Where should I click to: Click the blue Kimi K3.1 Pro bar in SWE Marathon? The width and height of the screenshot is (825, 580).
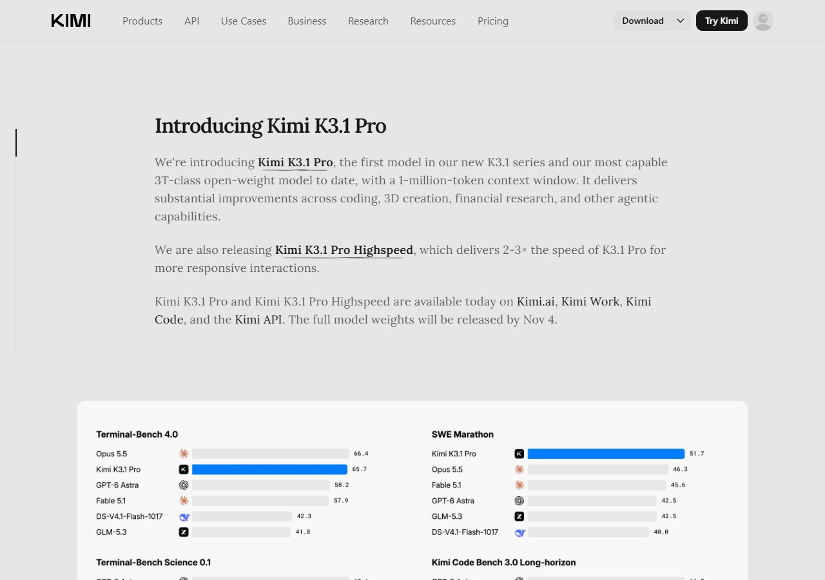606,454
